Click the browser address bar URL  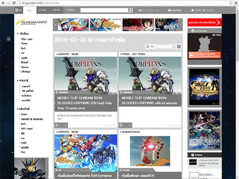(60, 3)
